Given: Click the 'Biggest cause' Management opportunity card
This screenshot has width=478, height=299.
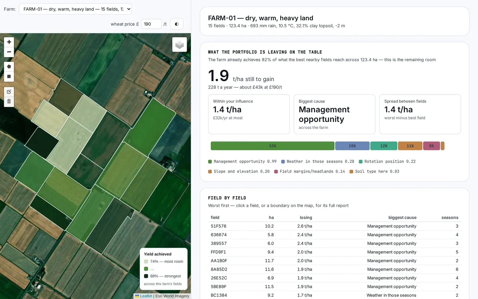Looking at the screenshot, I should point(334,114).
